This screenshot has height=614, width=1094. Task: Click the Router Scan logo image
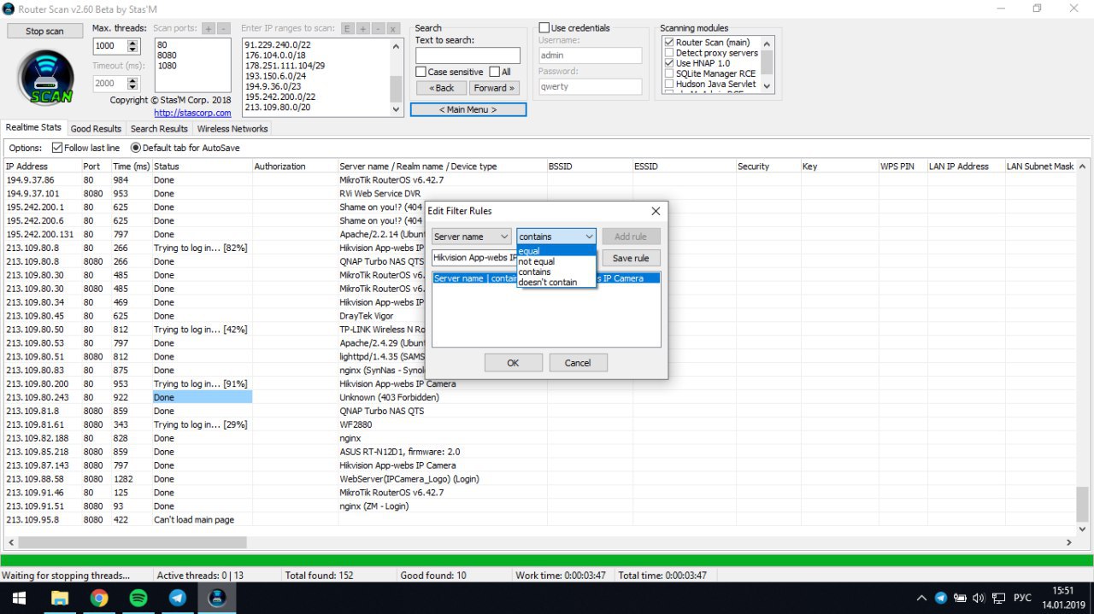tap(45, 77)
